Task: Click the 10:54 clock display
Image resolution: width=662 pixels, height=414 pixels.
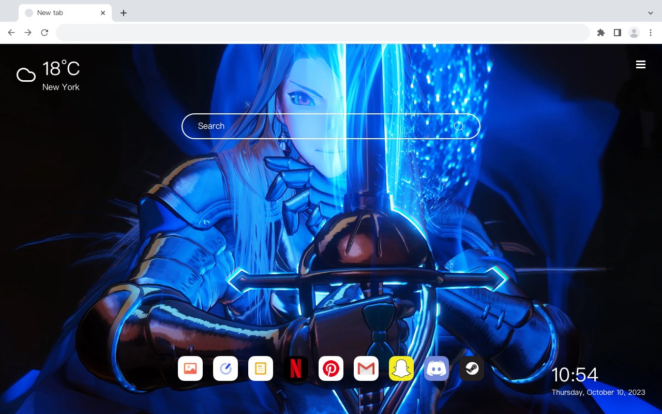Action: pyautogui.click(x=575, y=375)
